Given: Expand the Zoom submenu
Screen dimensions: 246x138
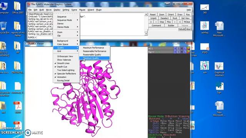Looking at the screenshot, I should coord(66,32).
